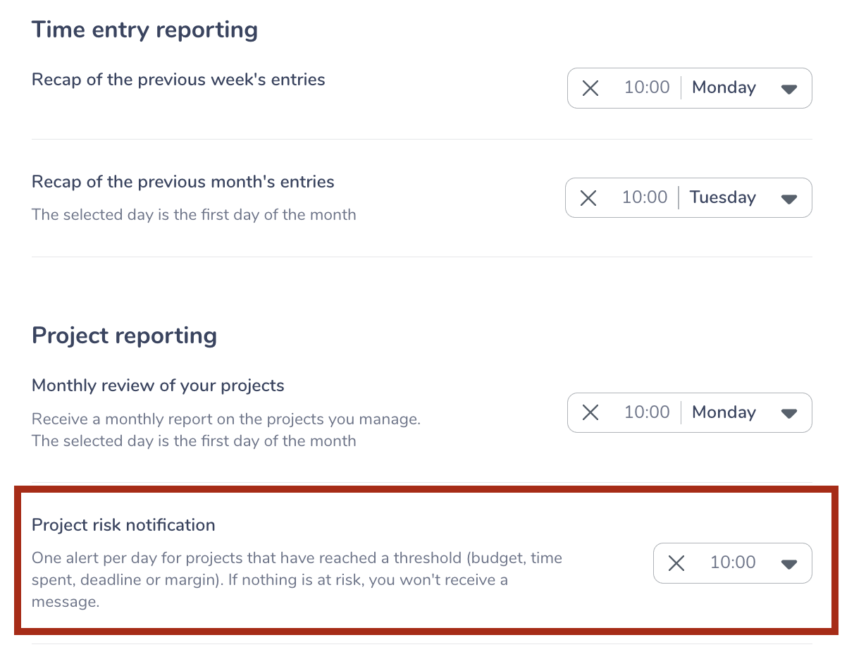
Task: Click the 'Project reporting' heading
Action: (124, 335)
